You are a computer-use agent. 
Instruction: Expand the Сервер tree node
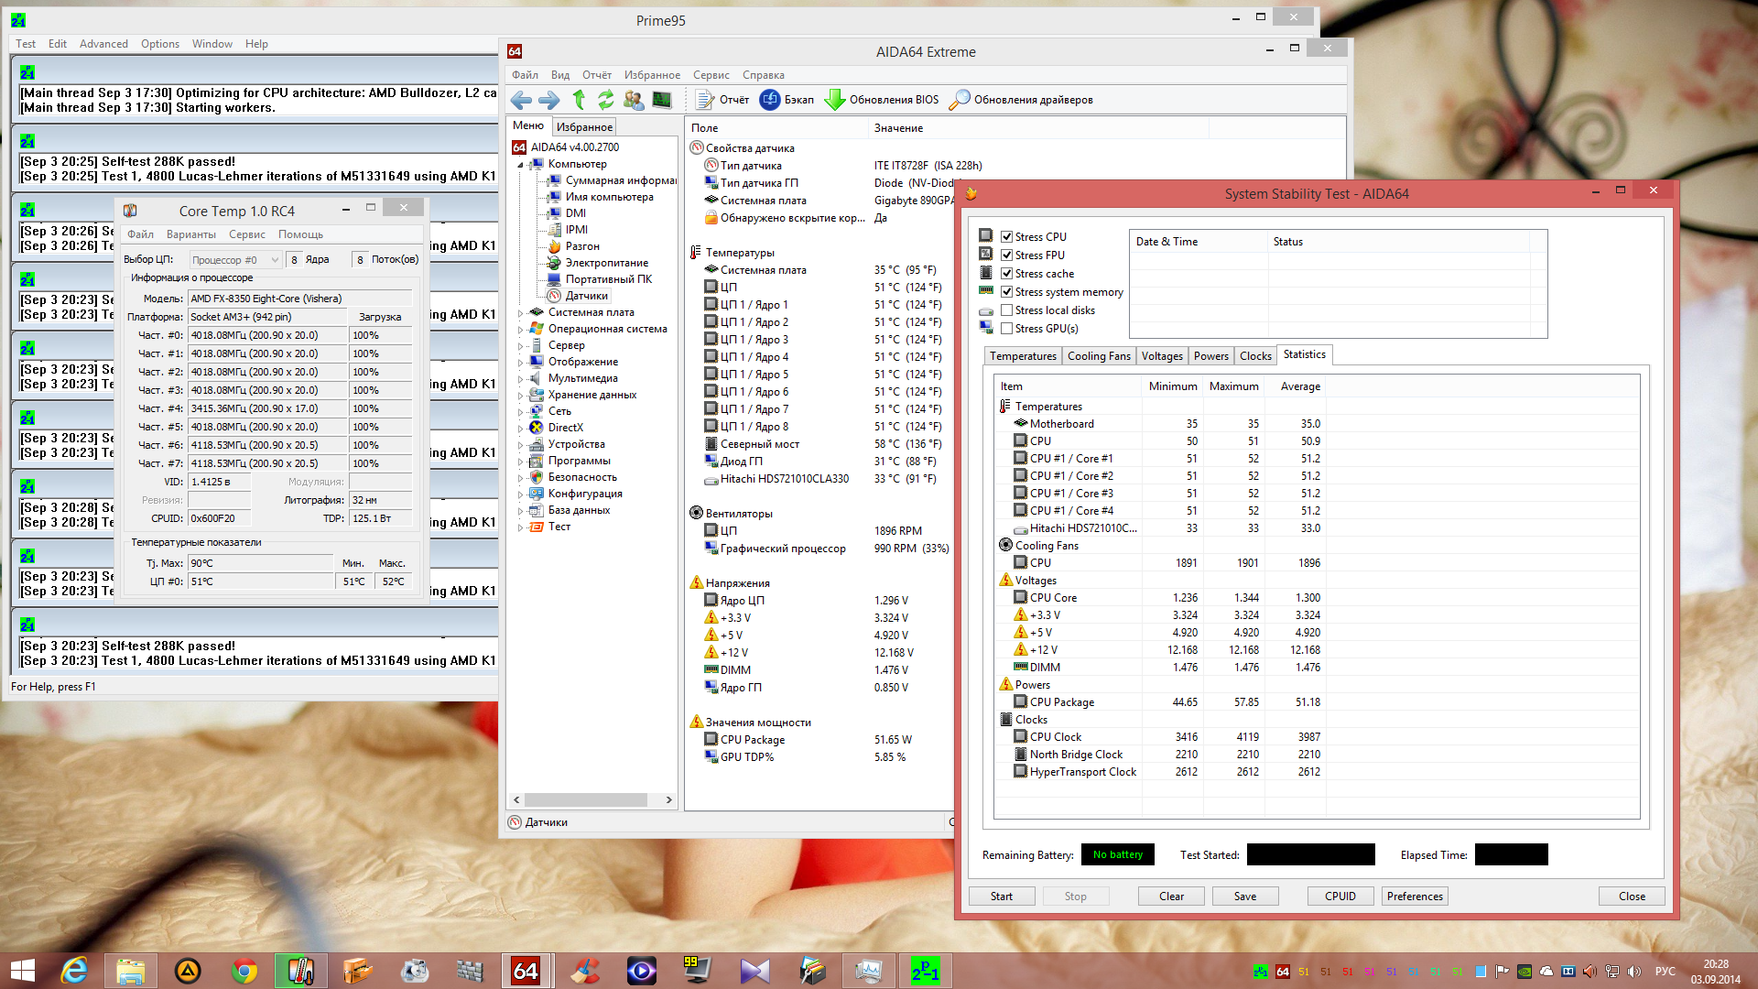(x=521, y=346)
